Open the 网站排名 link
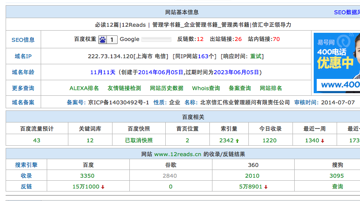The height and width of the screenshot is (201, 360). tap(271, 88)
